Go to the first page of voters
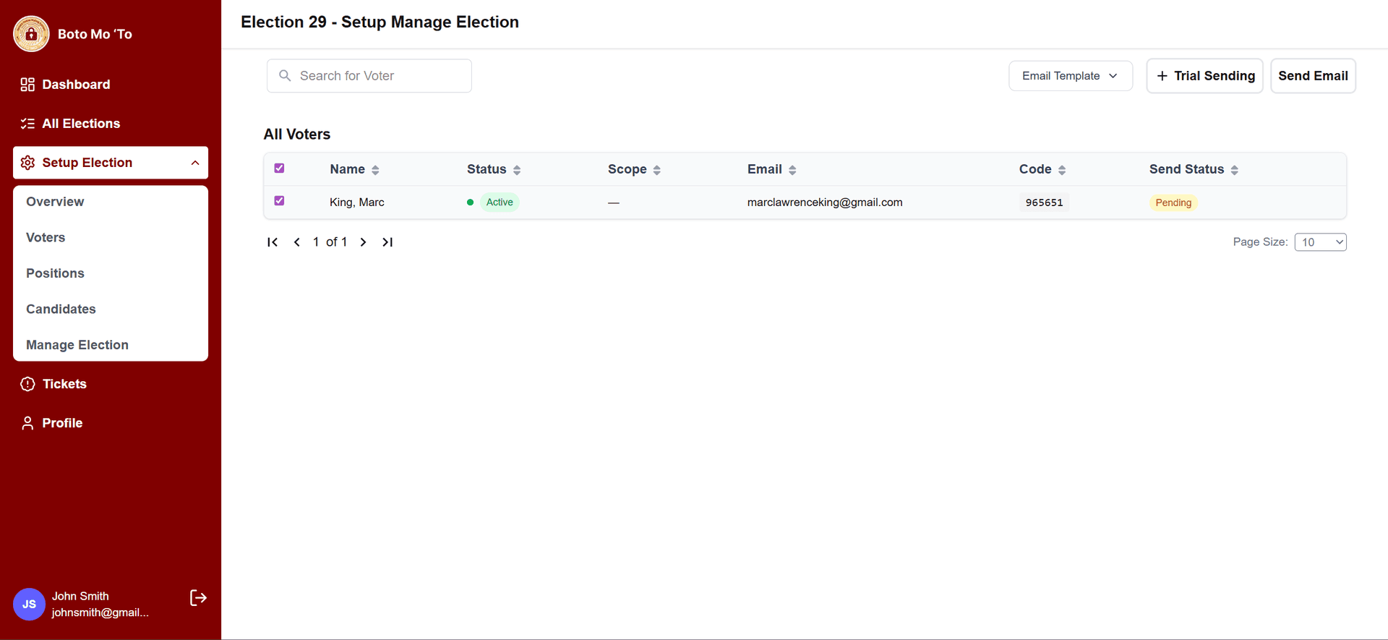The height and width of the screenshot is (640, 1388). click(273, 242)
